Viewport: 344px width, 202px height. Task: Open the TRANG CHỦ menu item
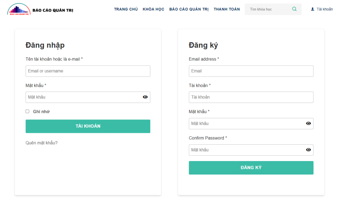click(126, 9)
